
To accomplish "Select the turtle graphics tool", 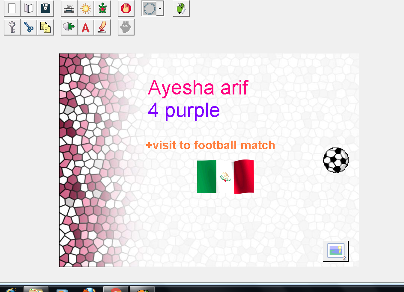I will [102, 8].
